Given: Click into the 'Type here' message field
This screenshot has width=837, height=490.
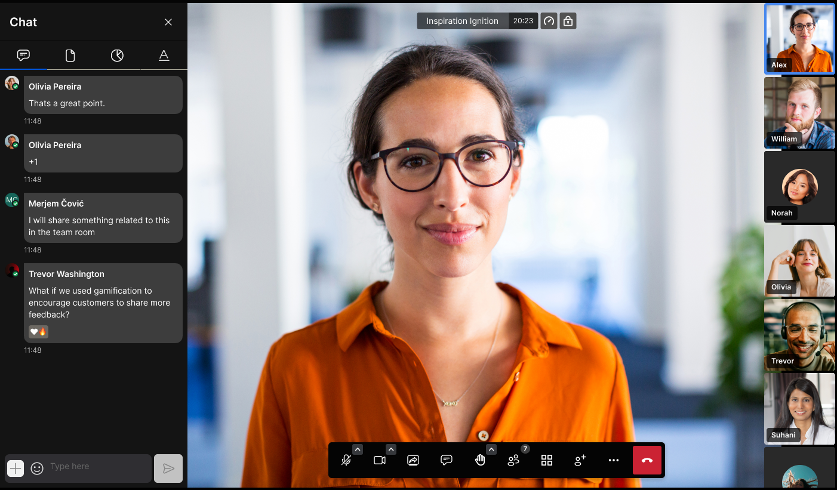Looking at the screenshot, I should point(99,467).
